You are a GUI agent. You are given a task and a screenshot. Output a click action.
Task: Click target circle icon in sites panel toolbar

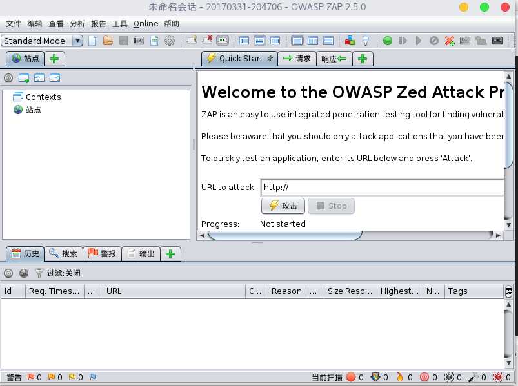[x=8, y=78]
